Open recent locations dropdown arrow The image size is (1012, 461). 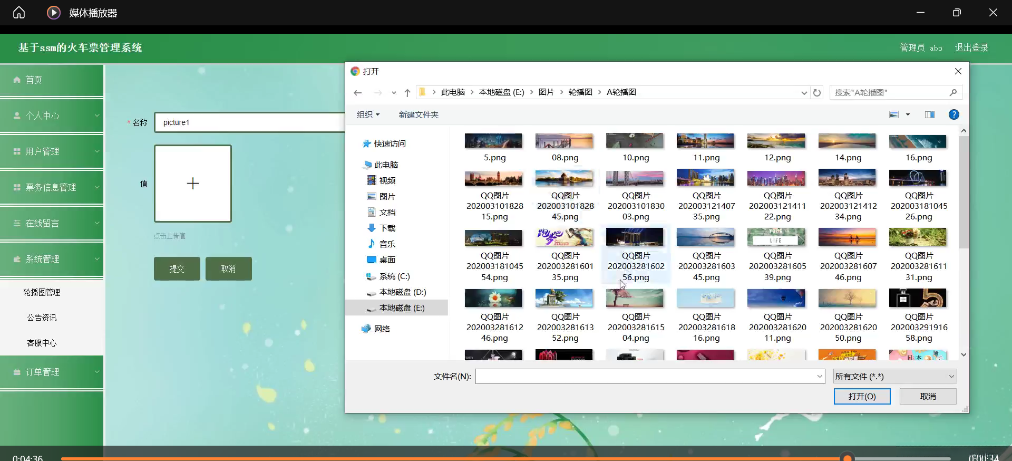394,93
